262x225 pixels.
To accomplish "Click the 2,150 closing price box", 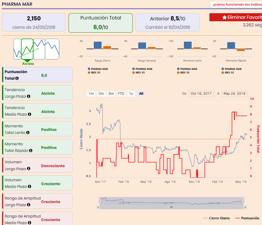I will [x=34, y=22].
